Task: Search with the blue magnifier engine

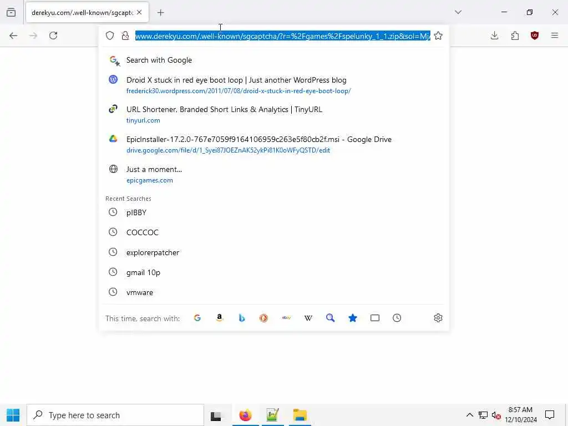Action: tap(331, 318)
